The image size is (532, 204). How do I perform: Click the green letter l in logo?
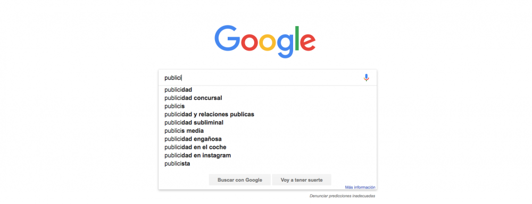pyautogui.click(x=296, y=38)
